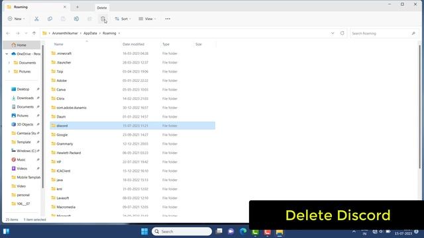
Task: Open the Sort dropdown
Action: click(x=123, y=19)
